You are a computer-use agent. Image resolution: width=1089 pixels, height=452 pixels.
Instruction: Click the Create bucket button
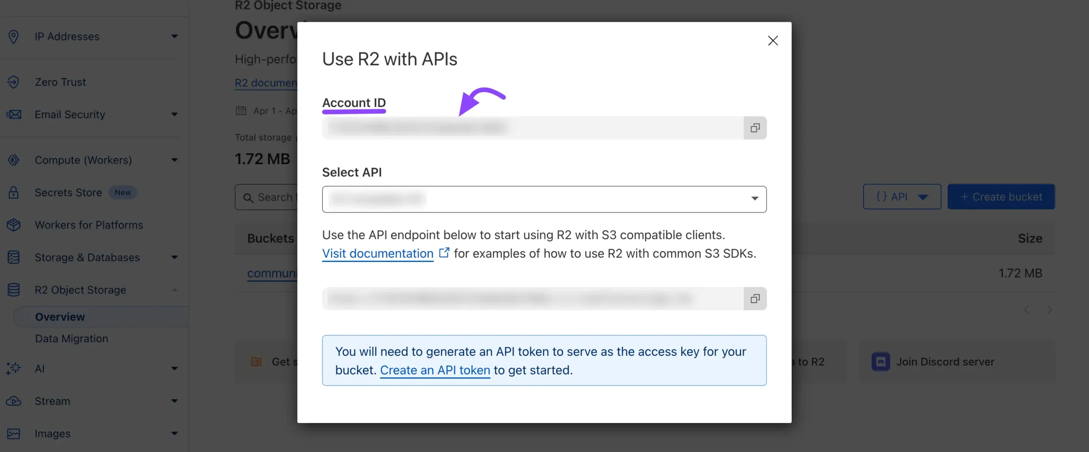1001,197
